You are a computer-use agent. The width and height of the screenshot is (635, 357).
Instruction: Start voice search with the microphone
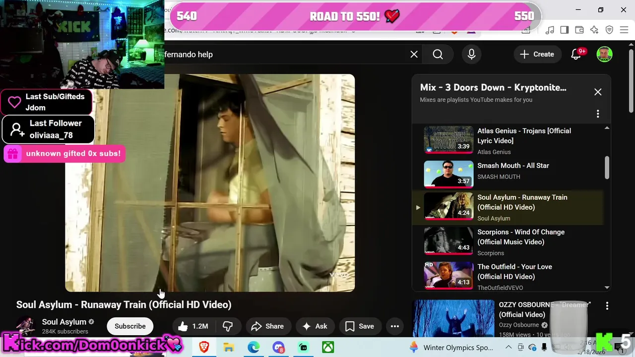pos(472,55)
